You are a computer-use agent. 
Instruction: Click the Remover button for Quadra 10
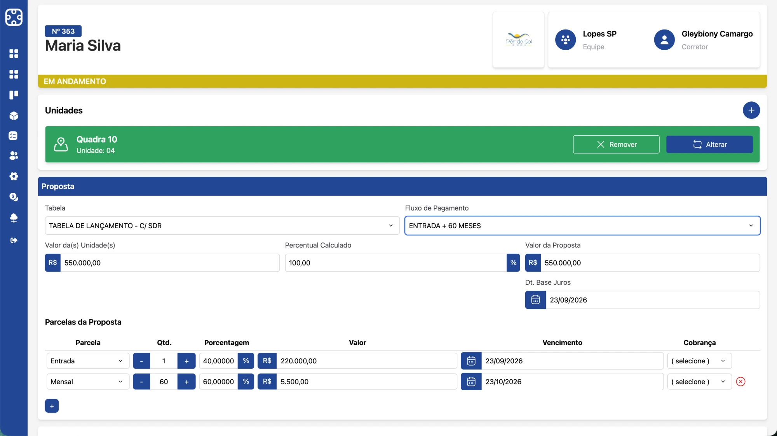pos(616,145)
